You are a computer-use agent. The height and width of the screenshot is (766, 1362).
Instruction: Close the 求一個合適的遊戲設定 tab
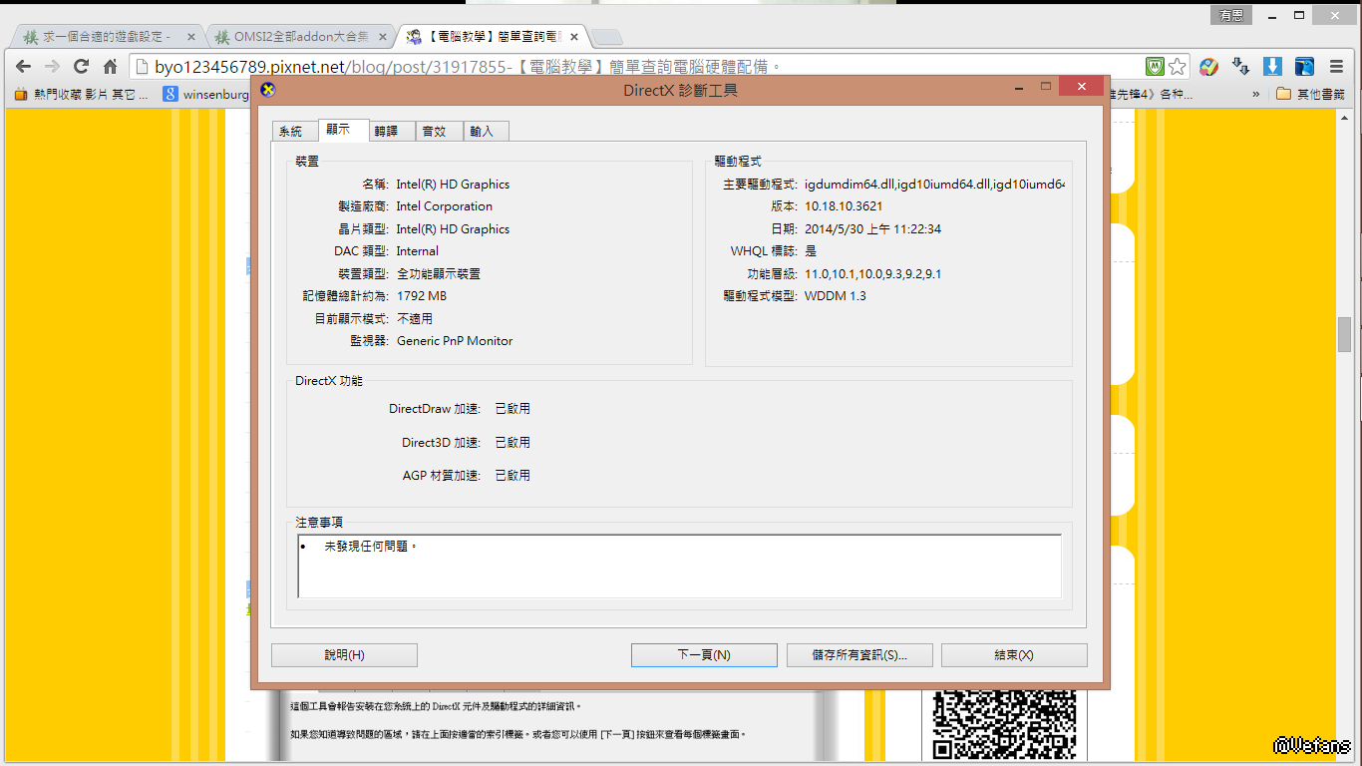(x=191, y=37)
